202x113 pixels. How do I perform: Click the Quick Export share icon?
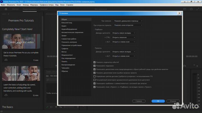191,9
